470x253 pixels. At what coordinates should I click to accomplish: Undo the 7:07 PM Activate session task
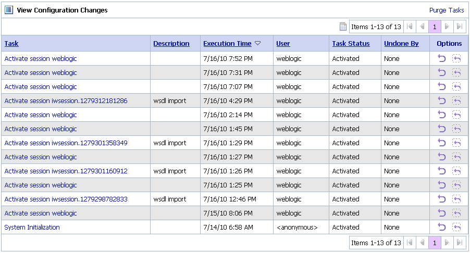tap(442, 86)
